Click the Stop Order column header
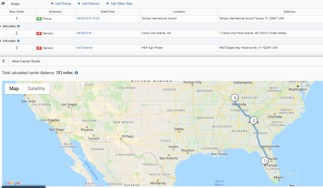 click(17, 12)
